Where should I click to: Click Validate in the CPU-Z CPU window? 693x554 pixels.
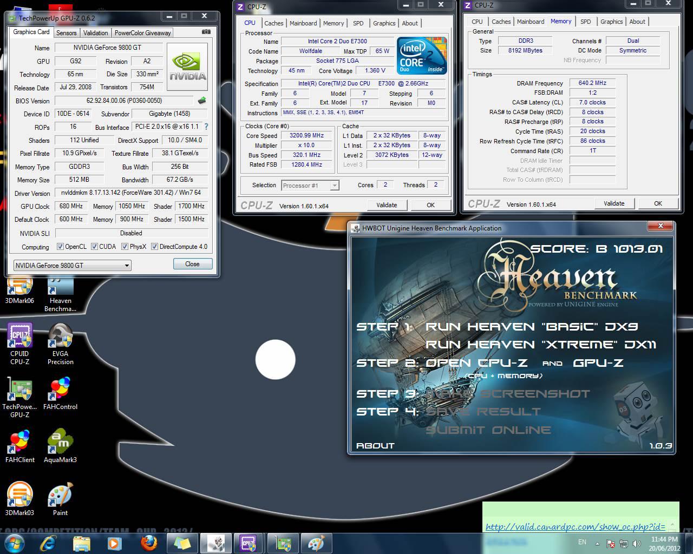tap(387, 205)
